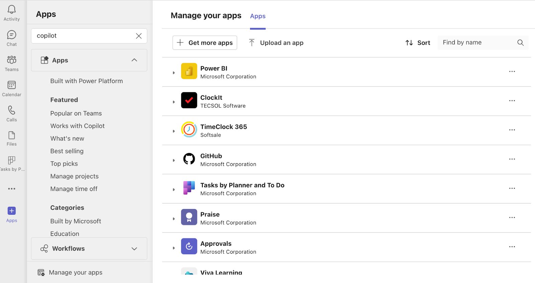Click the Sort button
The image size is (535, 283).
418,43
